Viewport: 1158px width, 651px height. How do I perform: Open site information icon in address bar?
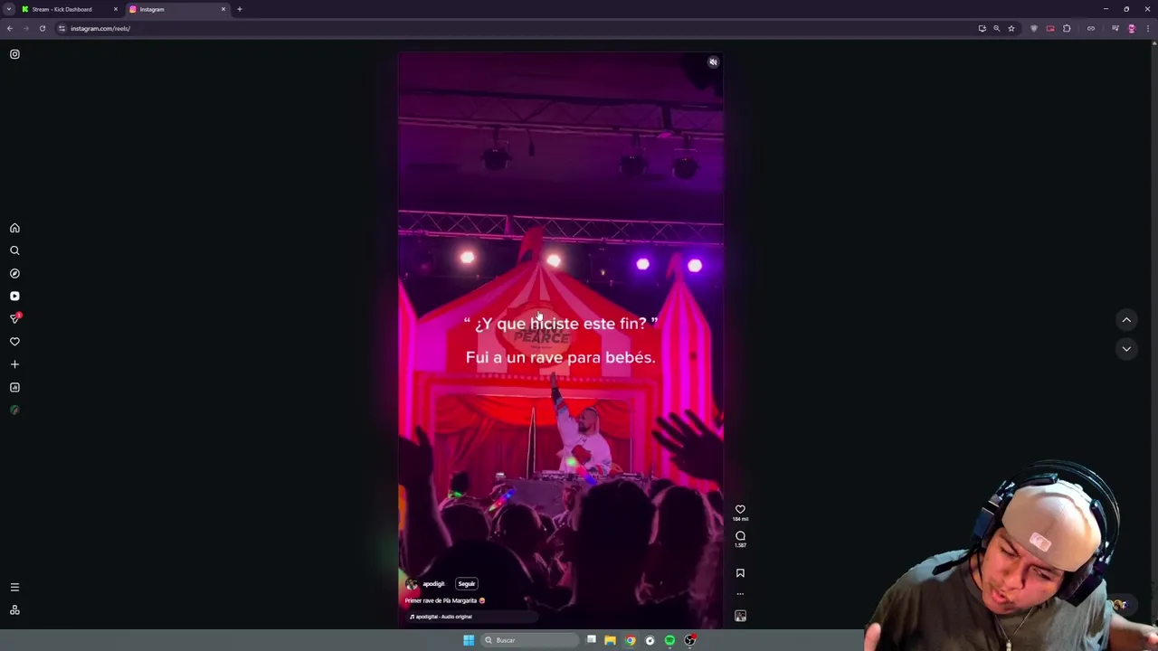pyautogui.click(x=62, y=28)
